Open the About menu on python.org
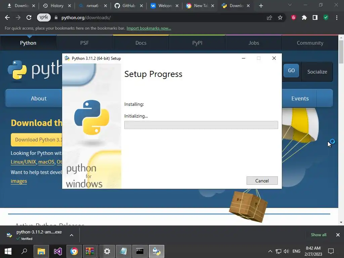 39,98
